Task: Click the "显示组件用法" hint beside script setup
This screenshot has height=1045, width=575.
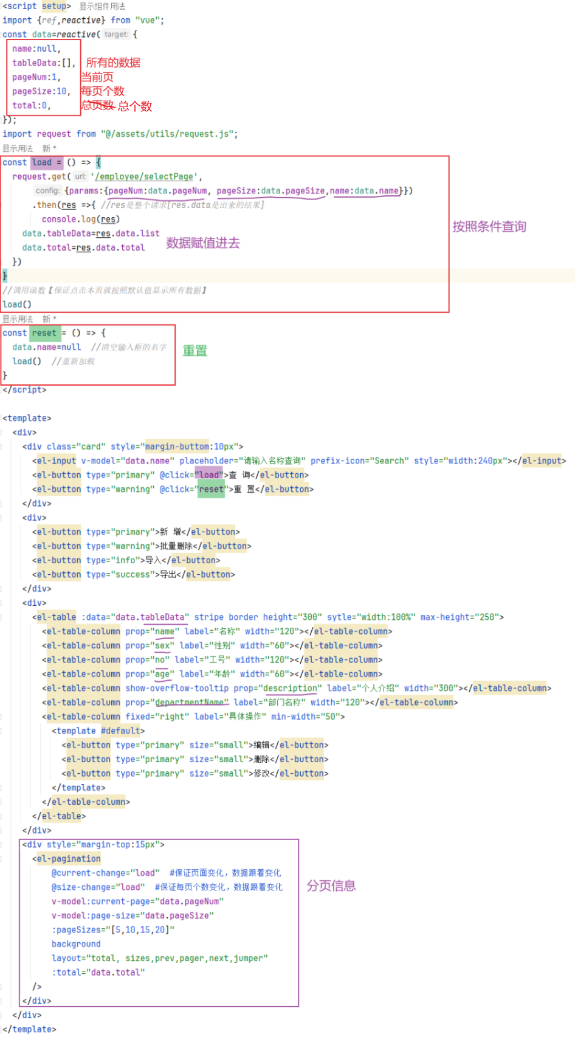Action: 102,6
